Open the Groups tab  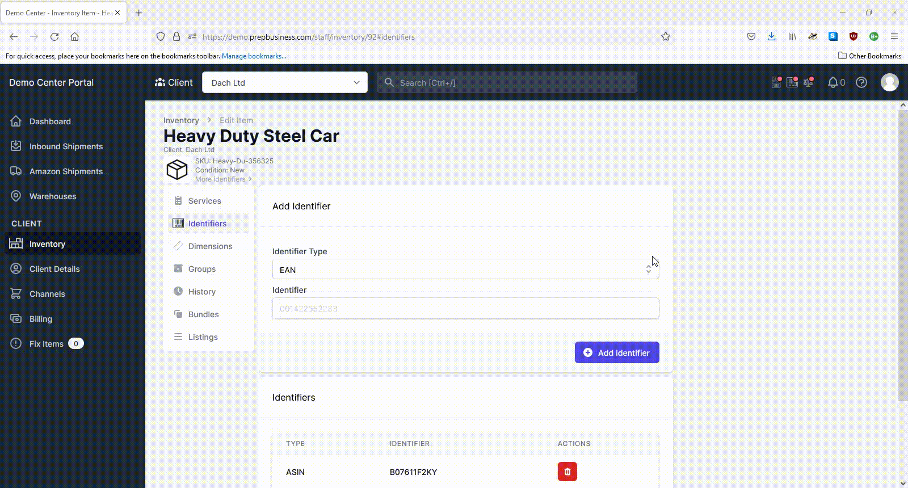209,269
